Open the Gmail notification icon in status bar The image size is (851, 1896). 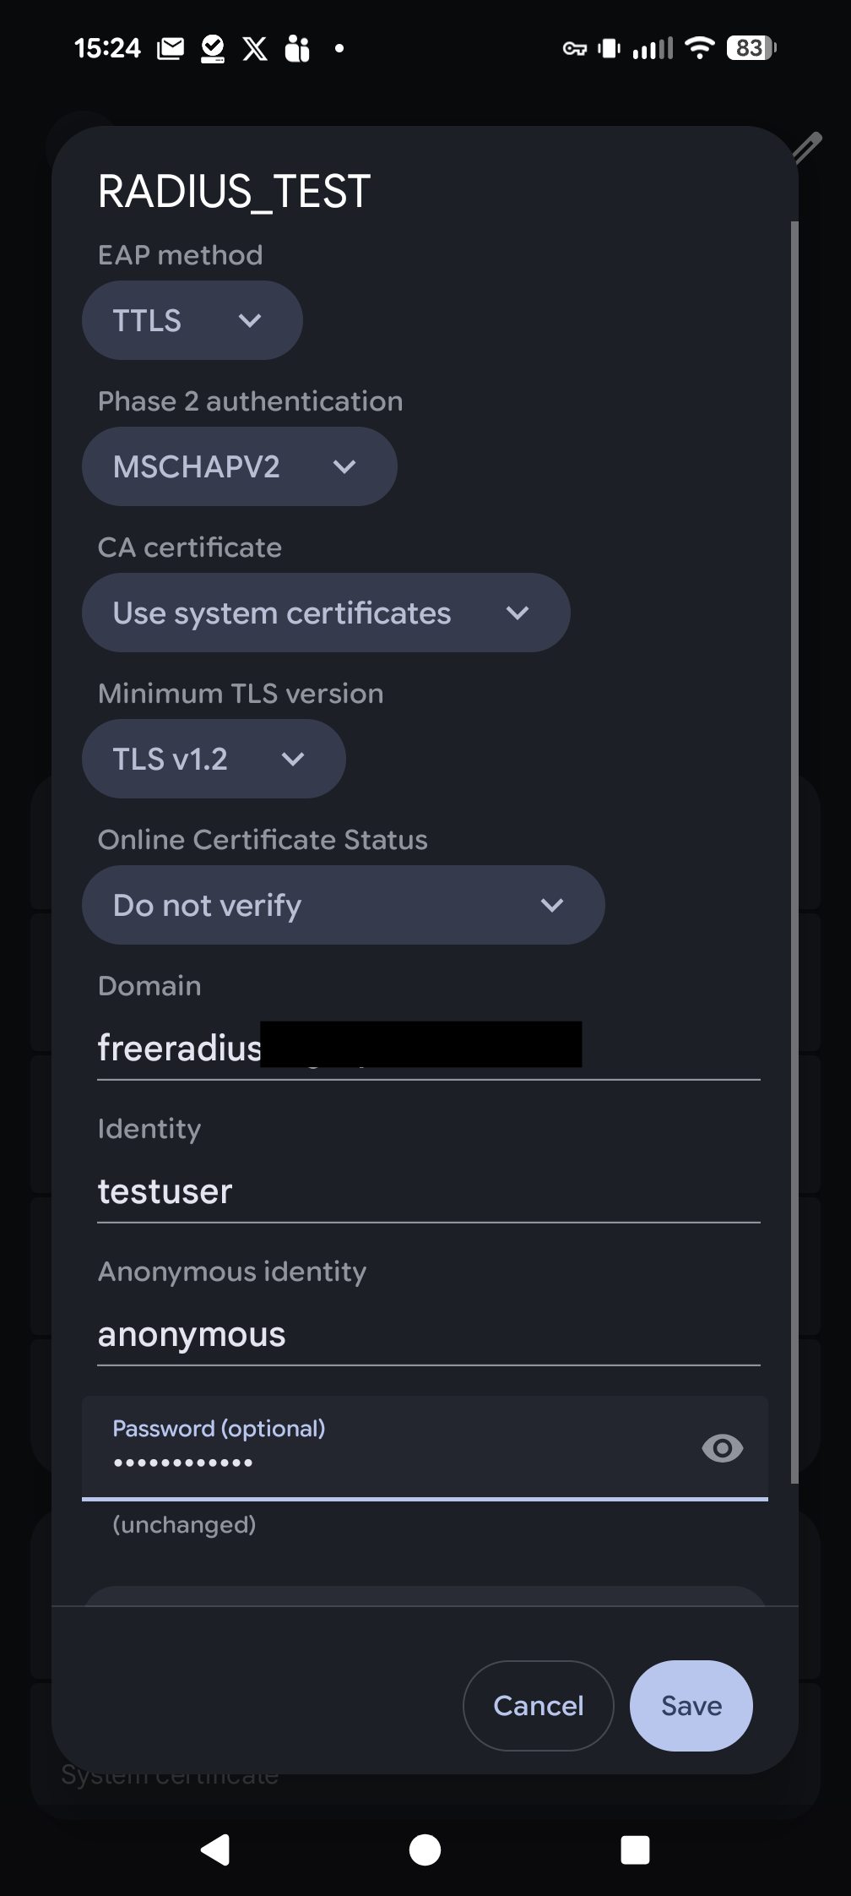coord(170,47)
